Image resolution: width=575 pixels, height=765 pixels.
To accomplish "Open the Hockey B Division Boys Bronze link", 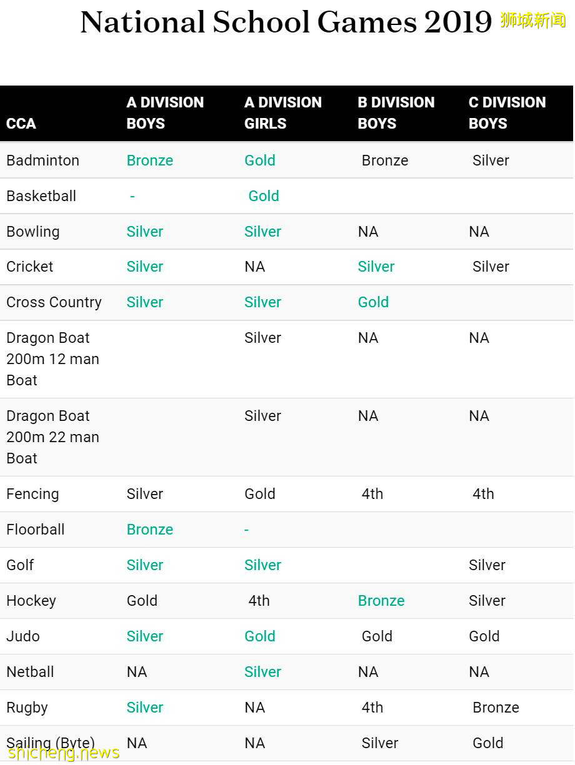I will [381, 601].
